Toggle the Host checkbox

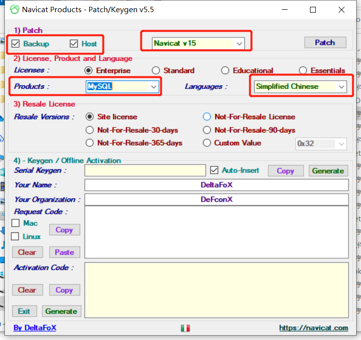[x=74, y=44]
